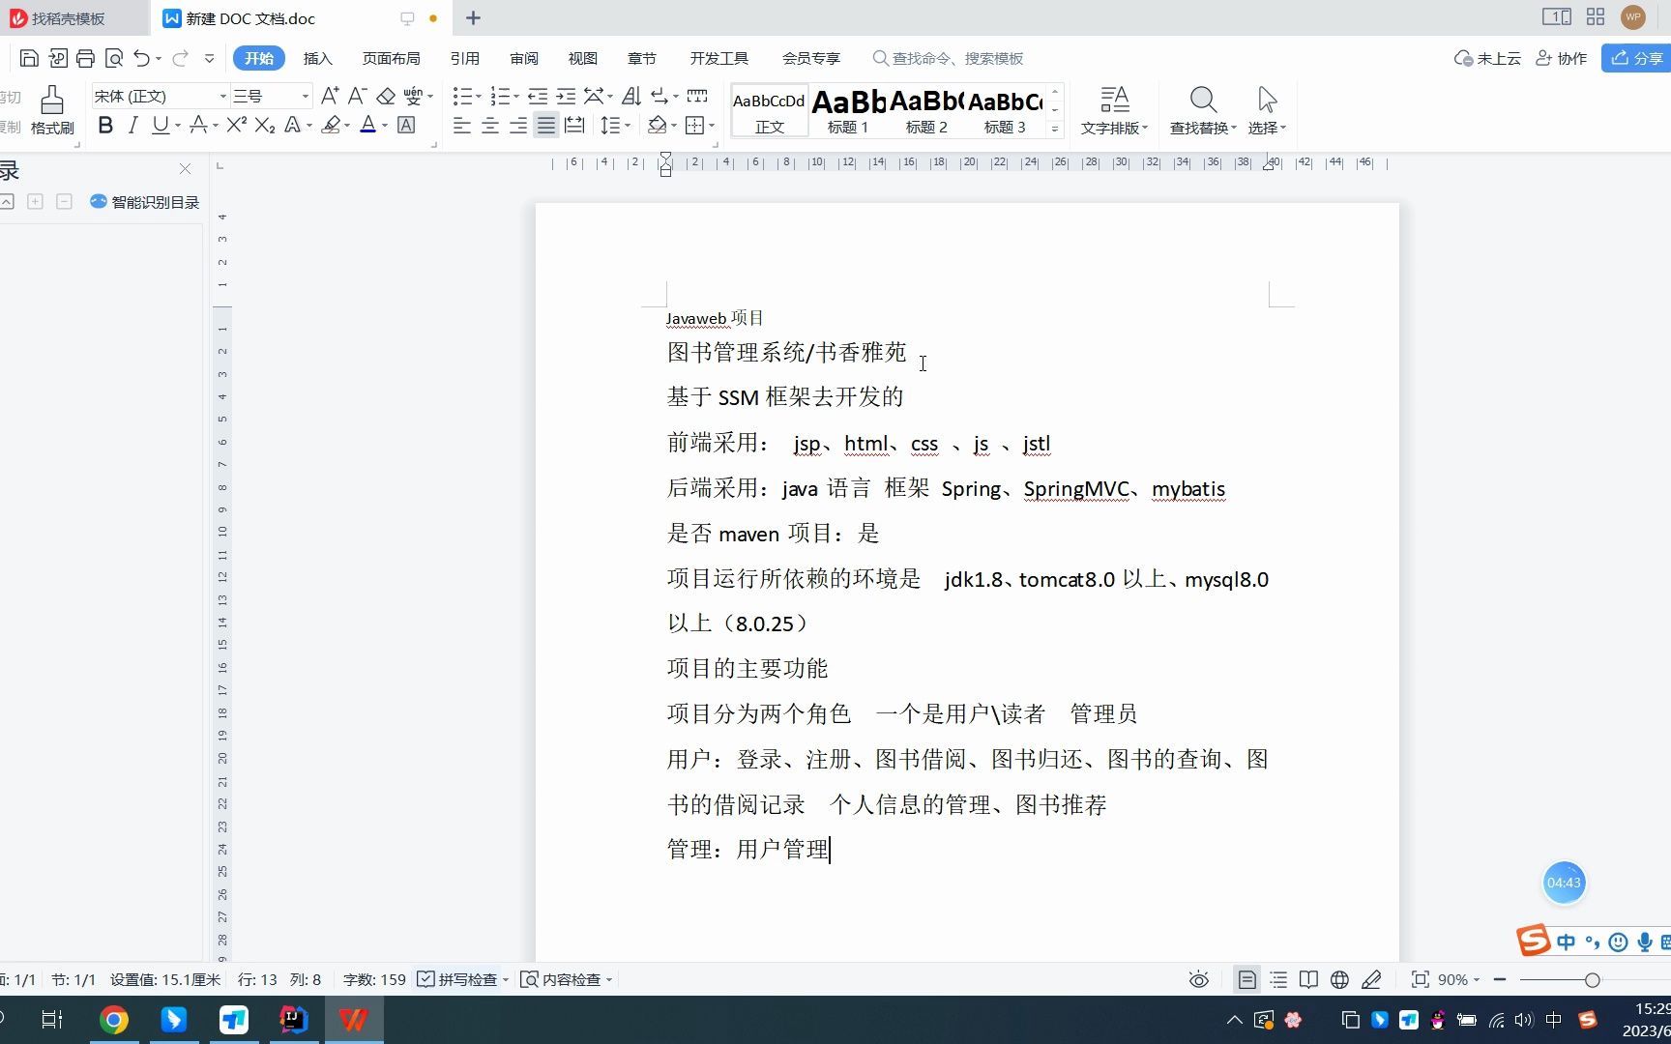Open the 文字排版 text layout tool

click(x=1114, y=110)
